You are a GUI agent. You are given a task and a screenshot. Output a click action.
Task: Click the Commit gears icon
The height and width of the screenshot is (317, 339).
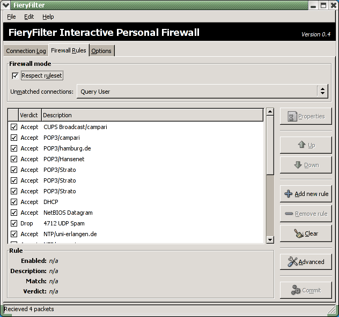point(296,290)
